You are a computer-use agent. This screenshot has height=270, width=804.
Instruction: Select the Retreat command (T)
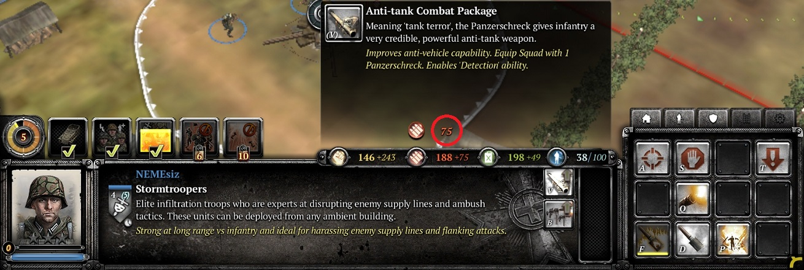pyautogui.click(x=771, y=157)
